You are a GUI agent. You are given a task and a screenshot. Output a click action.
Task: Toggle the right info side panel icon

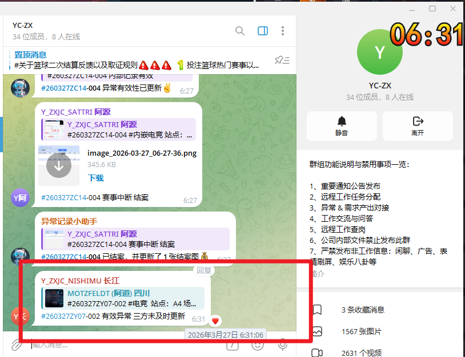tap(263, 31)
